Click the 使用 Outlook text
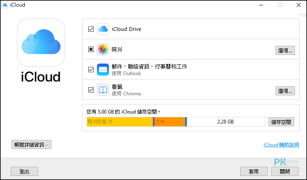 [x=126, y=73]
